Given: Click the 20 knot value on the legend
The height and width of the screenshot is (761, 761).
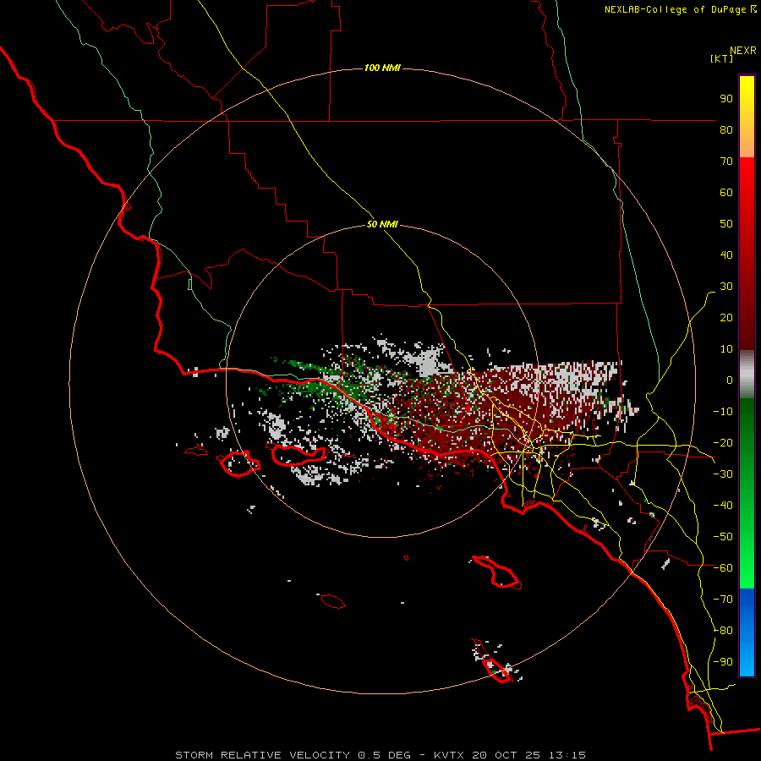Looking at the screenshot, I should [x=726, y=317].
